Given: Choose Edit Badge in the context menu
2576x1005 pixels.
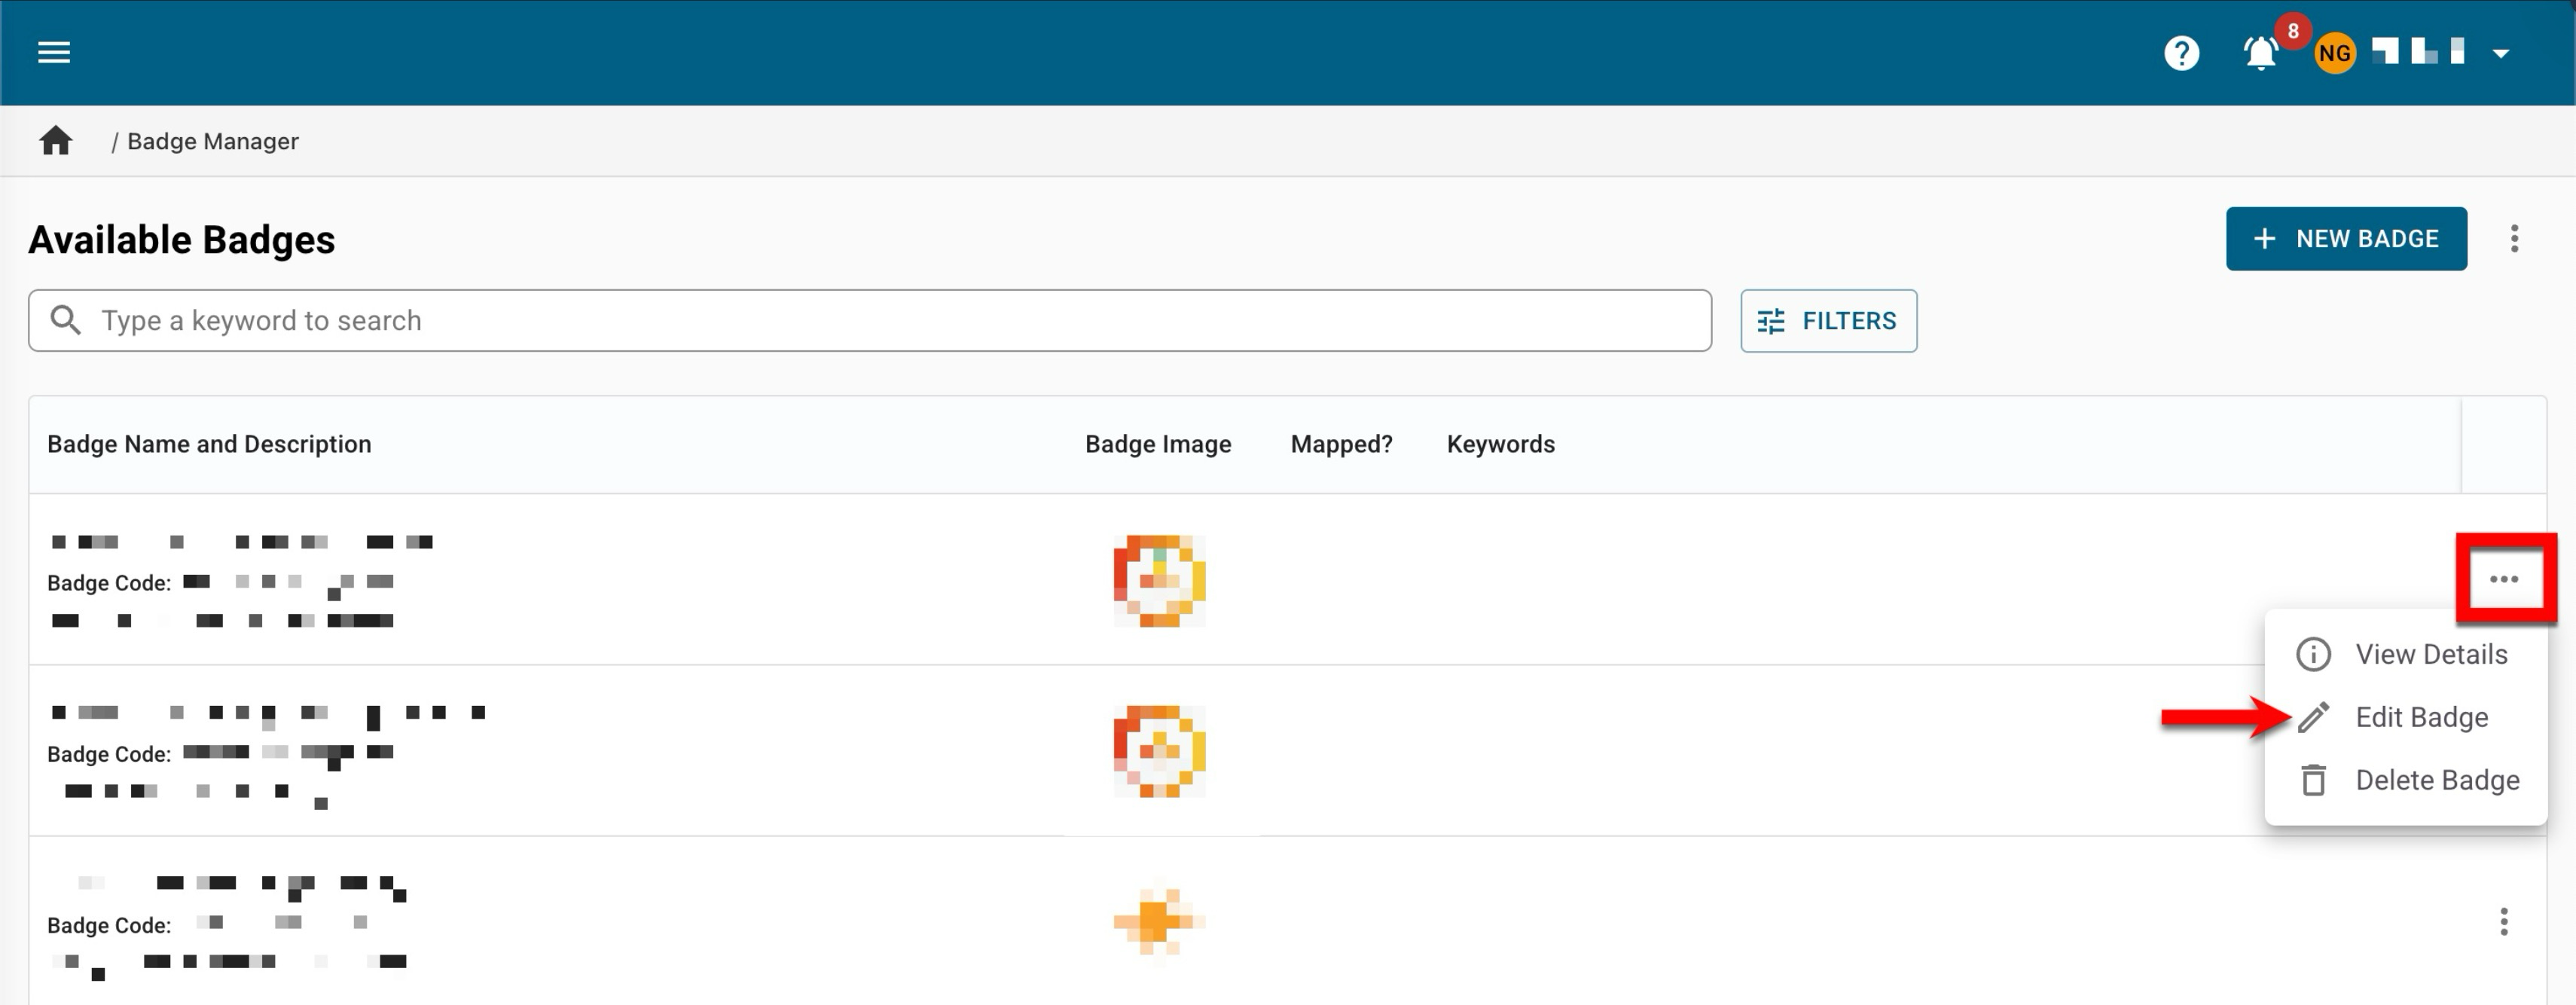Looking at the screenshot, I should [x=2420, y=717].
